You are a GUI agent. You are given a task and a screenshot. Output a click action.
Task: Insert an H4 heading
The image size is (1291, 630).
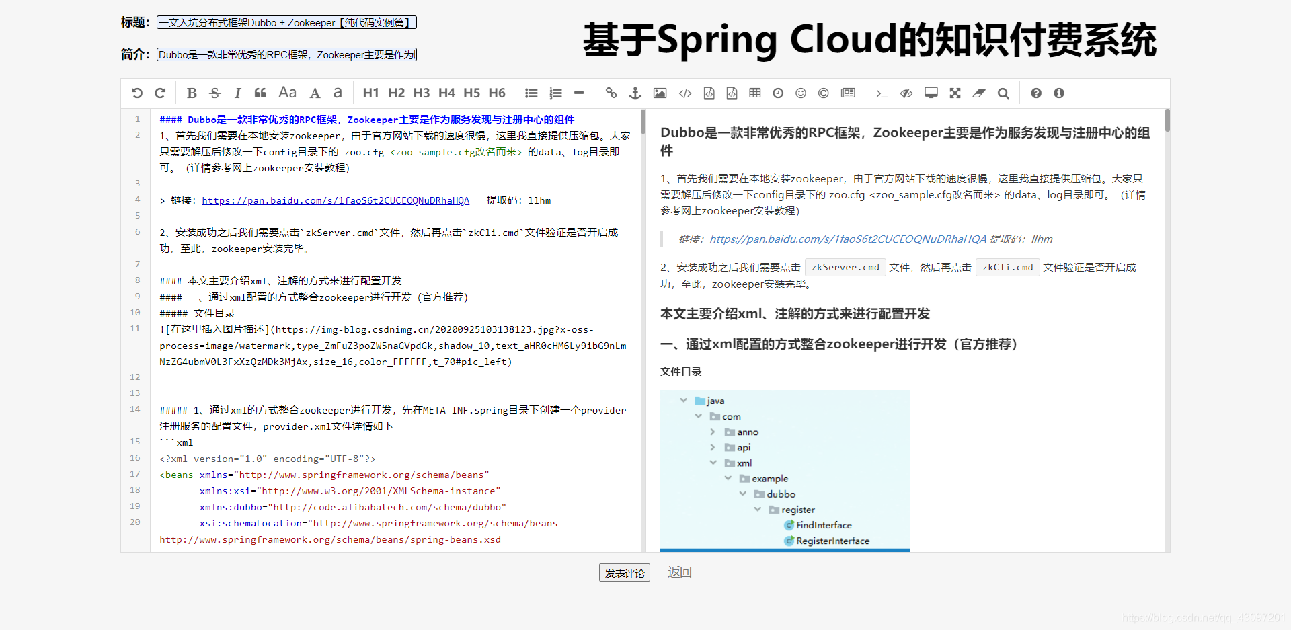coord(446,93)
